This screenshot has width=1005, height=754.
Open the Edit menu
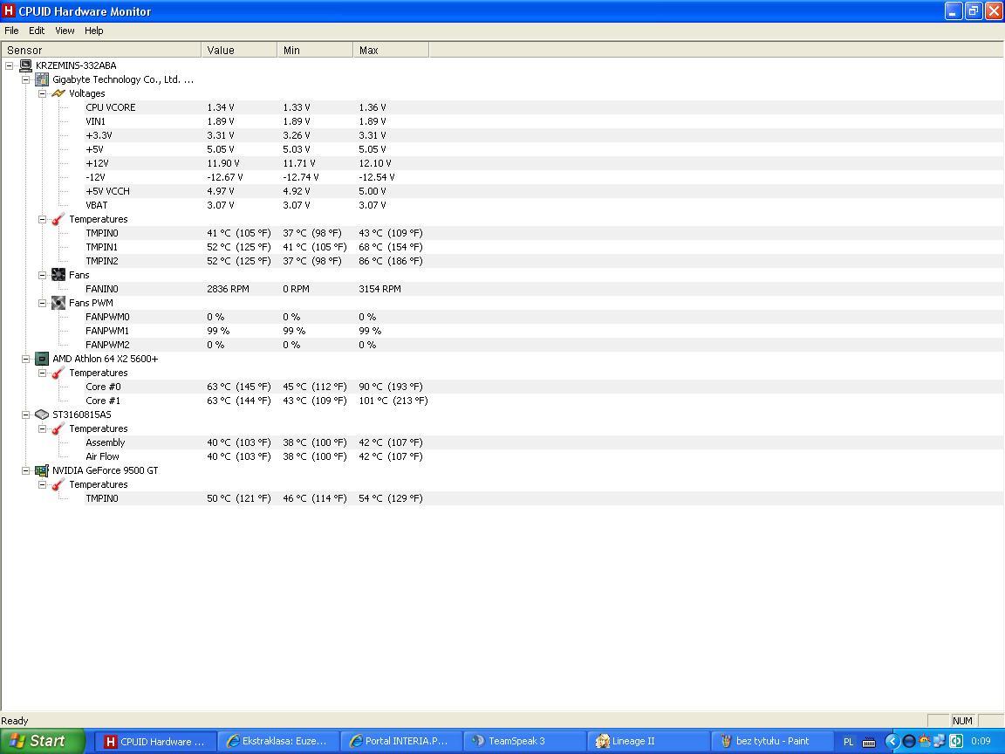pyautogui.click(x=37, y=31)
